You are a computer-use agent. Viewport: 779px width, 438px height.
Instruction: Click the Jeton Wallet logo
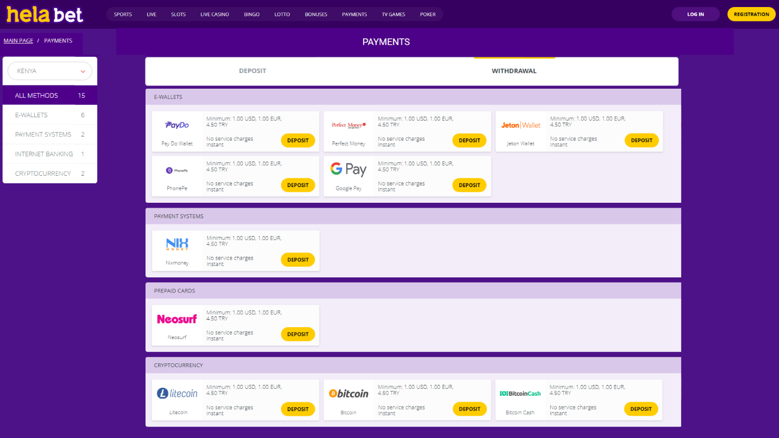[520, 124]
